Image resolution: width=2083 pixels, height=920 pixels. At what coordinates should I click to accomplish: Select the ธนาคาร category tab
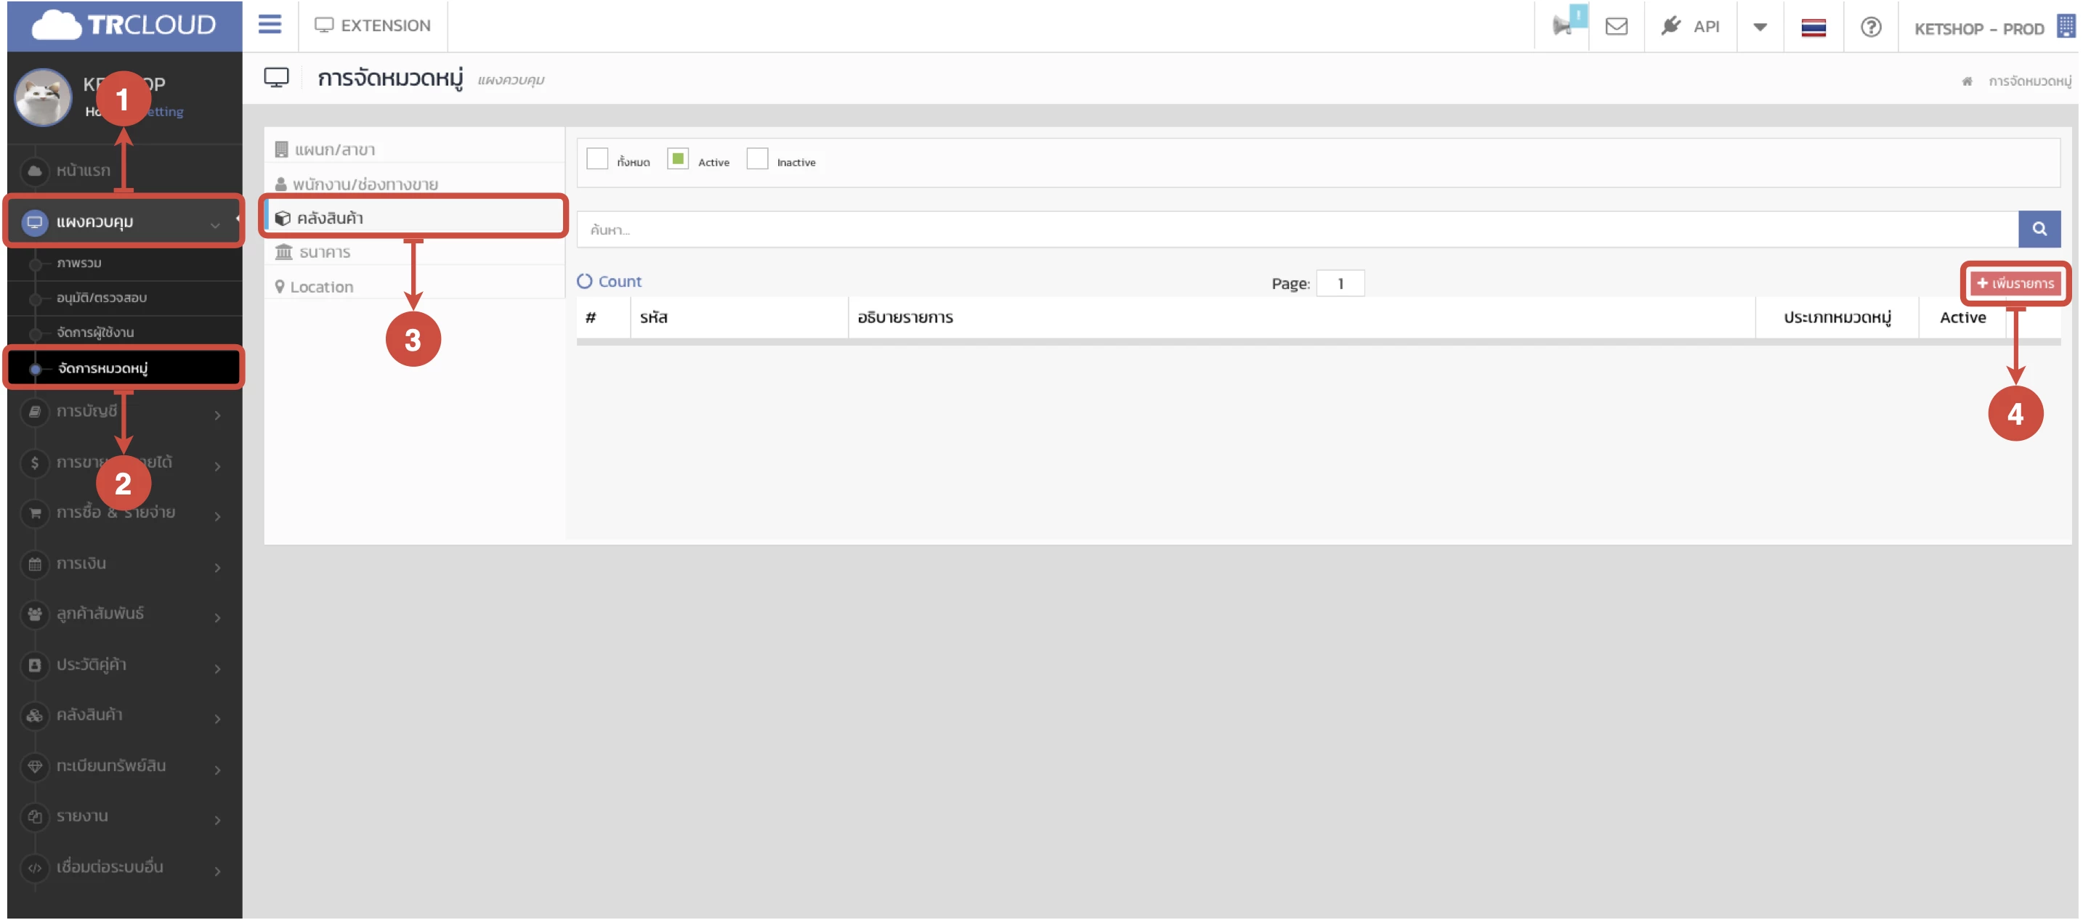point(323,253)
